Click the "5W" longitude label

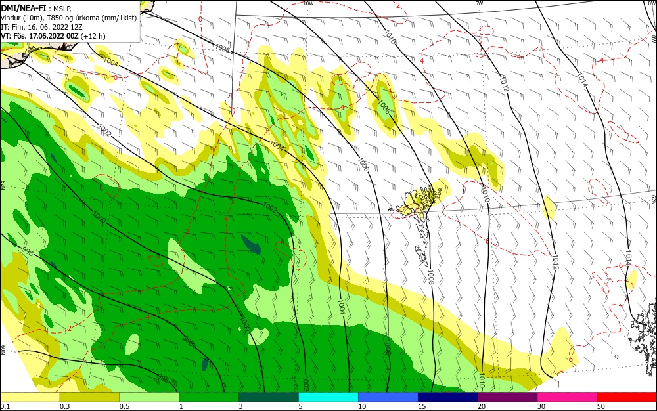click(x=479, y=3)
